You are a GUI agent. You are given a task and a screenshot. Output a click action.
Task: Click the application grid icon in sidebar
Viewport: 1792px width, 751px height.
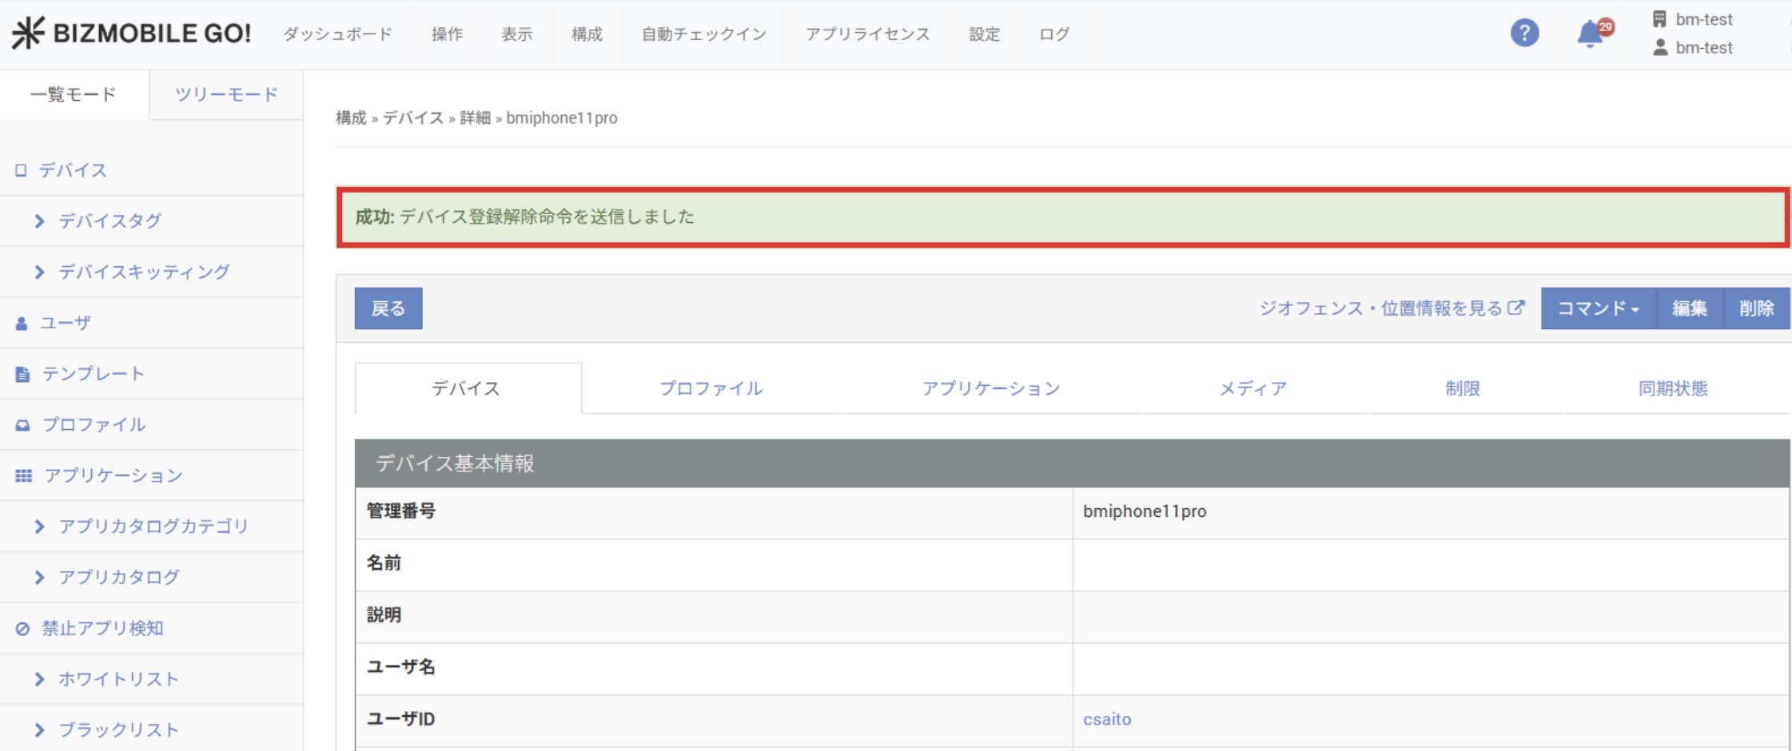(x=23, y=476)
